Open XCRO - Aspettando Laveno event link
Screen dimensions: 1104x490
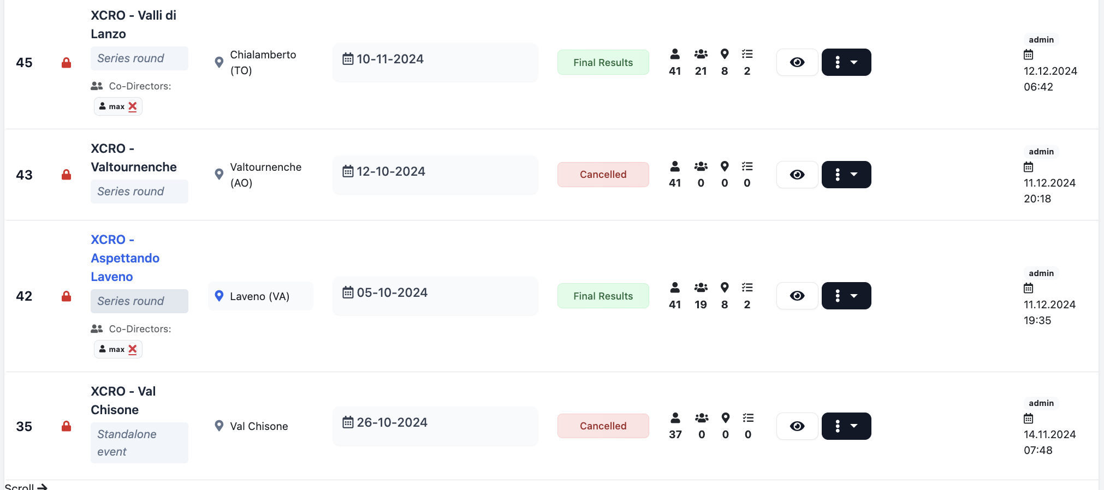tap(125, 258)
